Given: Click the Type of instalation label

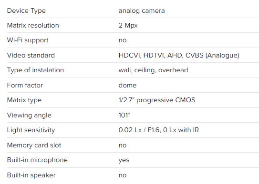Looking at the screenshot, I should tap(35, 70).
